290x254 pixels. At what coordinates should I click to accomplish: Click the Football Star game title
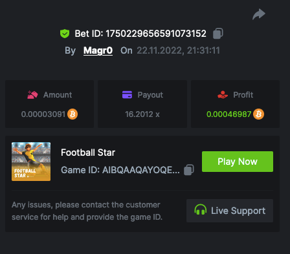pyautogui.click(x=88, y=153)
